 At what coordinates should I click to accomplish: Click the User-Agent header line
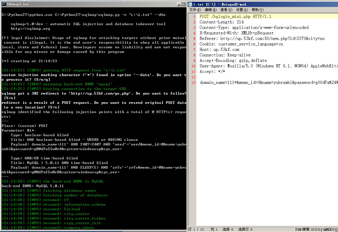tap(269, 66)
